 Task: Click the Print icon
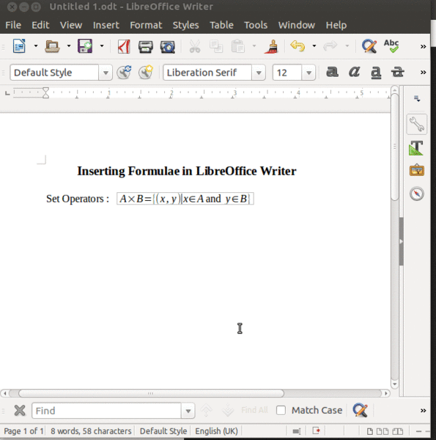tap(146, 47)
